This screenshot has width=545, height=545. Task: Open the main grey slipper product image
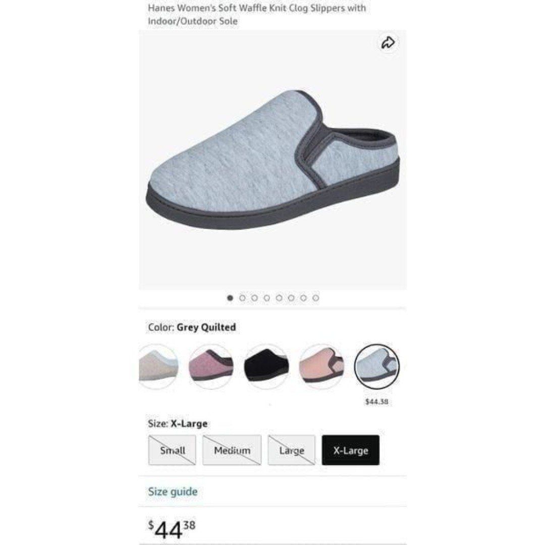(x=273, y=160)
